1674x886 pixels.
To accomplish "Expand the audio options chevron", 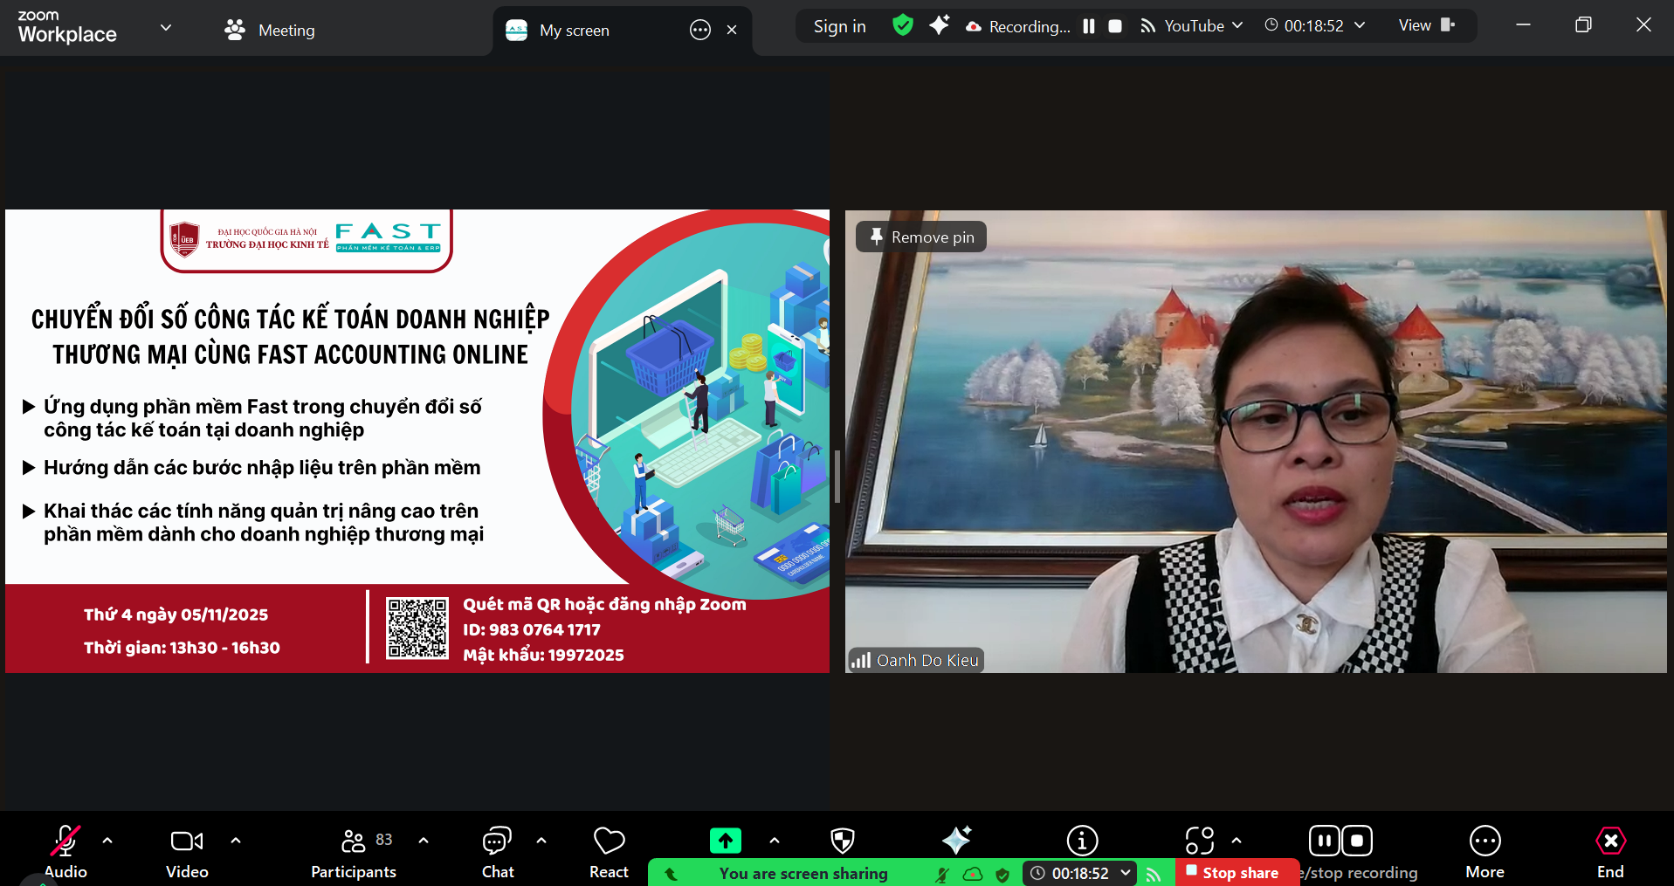I will (107, 841).
